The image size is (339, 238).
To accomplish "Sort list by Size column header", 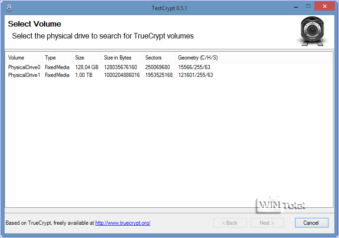I will point(87,58).
